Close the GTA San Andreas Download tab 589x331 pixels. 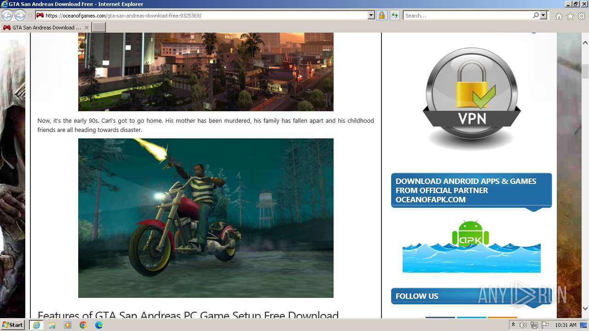(86, 28)
